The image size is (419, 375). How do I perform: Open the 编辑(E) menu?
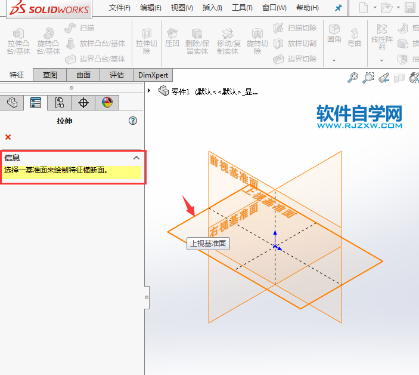coord(150,8)
